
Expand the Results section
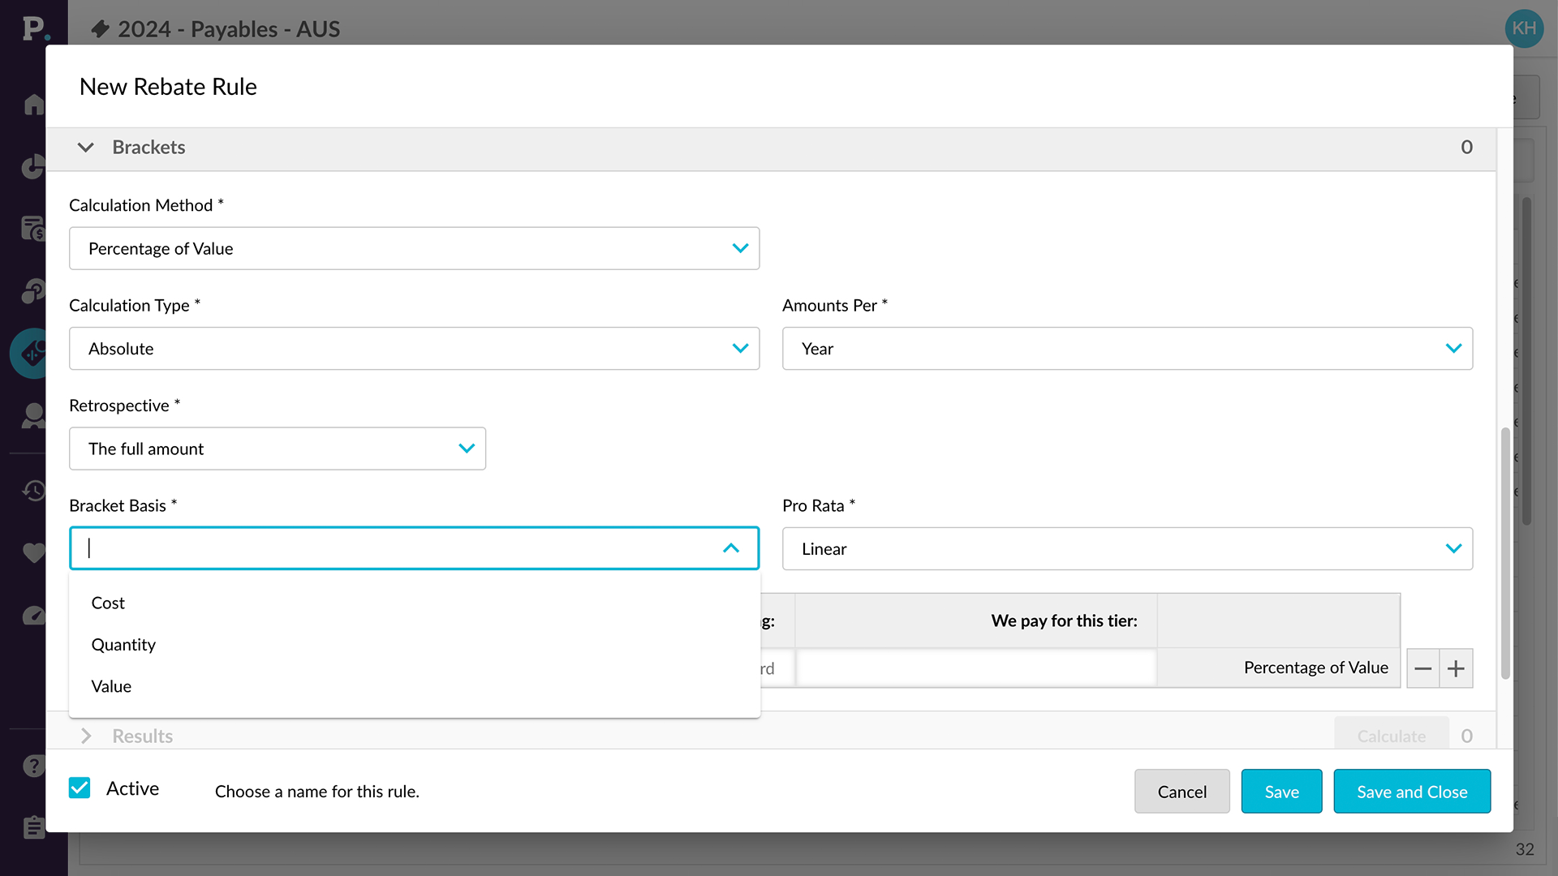point(85,736)
